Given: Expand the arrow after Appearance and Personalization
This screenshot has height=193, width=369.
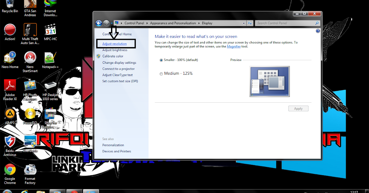Looking at the screenshot, I should click(x=199, y=23).
